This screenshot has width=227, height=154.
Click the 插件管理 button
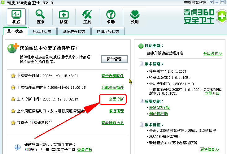[114, 59]
